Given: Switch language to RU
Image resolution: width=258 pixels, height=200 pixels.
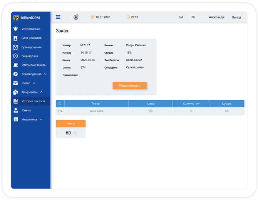Looking at the screenshot, I should (x=193, y=17).
